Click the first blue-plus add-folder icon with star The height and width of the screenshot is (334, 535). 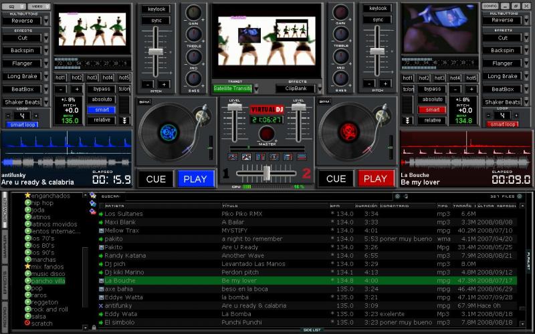click(x=93, y=195)
